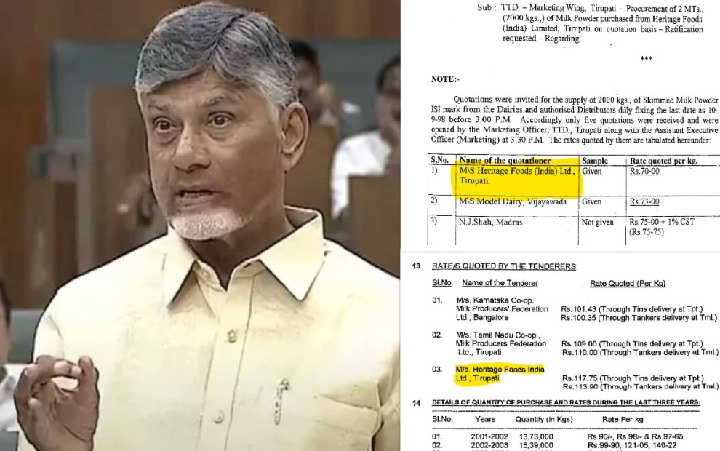Click 'RATE/S QUOTED BY THE TENDERERS' heading

[x=505, y=266]
